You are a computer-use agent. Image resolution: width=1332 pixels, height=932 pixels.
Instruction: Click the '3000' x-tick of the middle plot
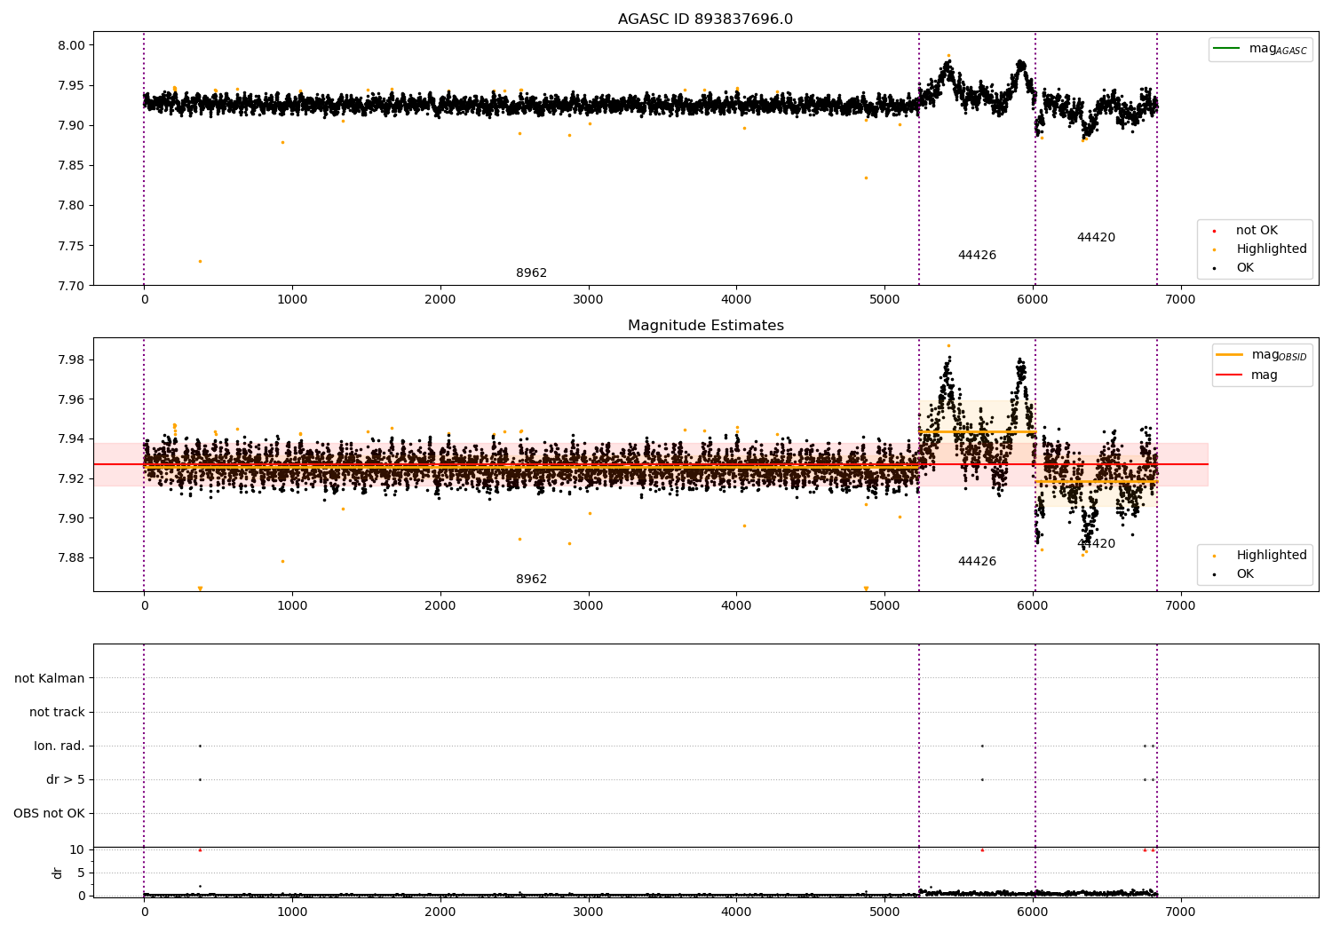[588, 606]
